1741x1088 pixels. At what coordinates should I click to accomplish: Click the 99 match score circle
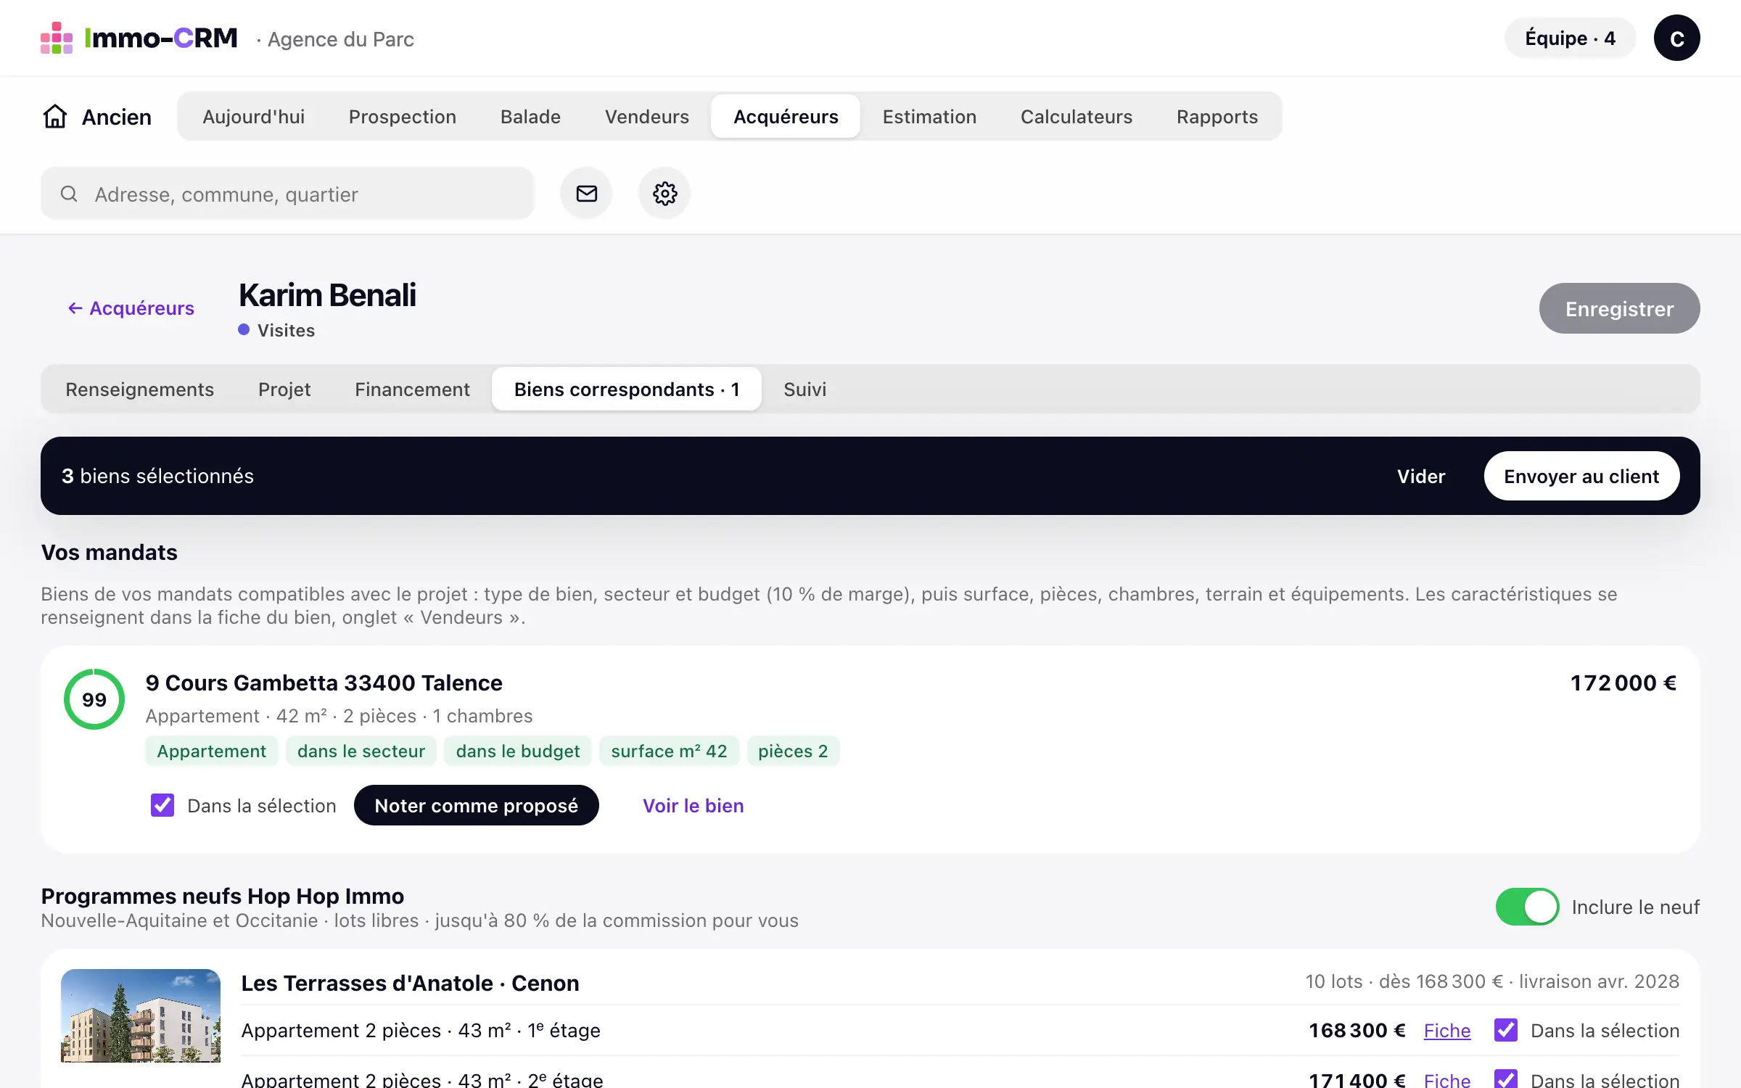click(94, 699)
